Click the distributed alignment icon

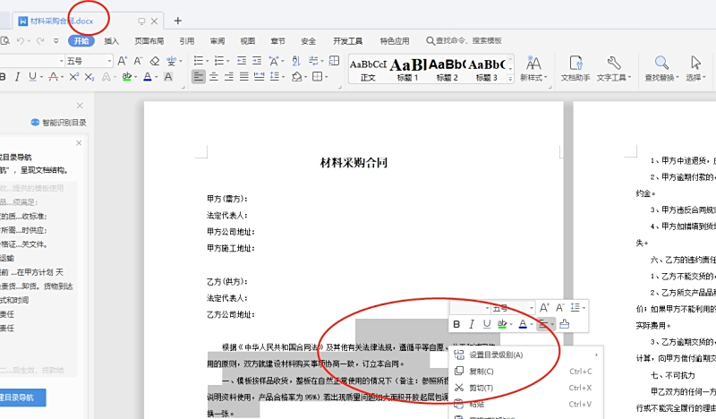point(259,77)
